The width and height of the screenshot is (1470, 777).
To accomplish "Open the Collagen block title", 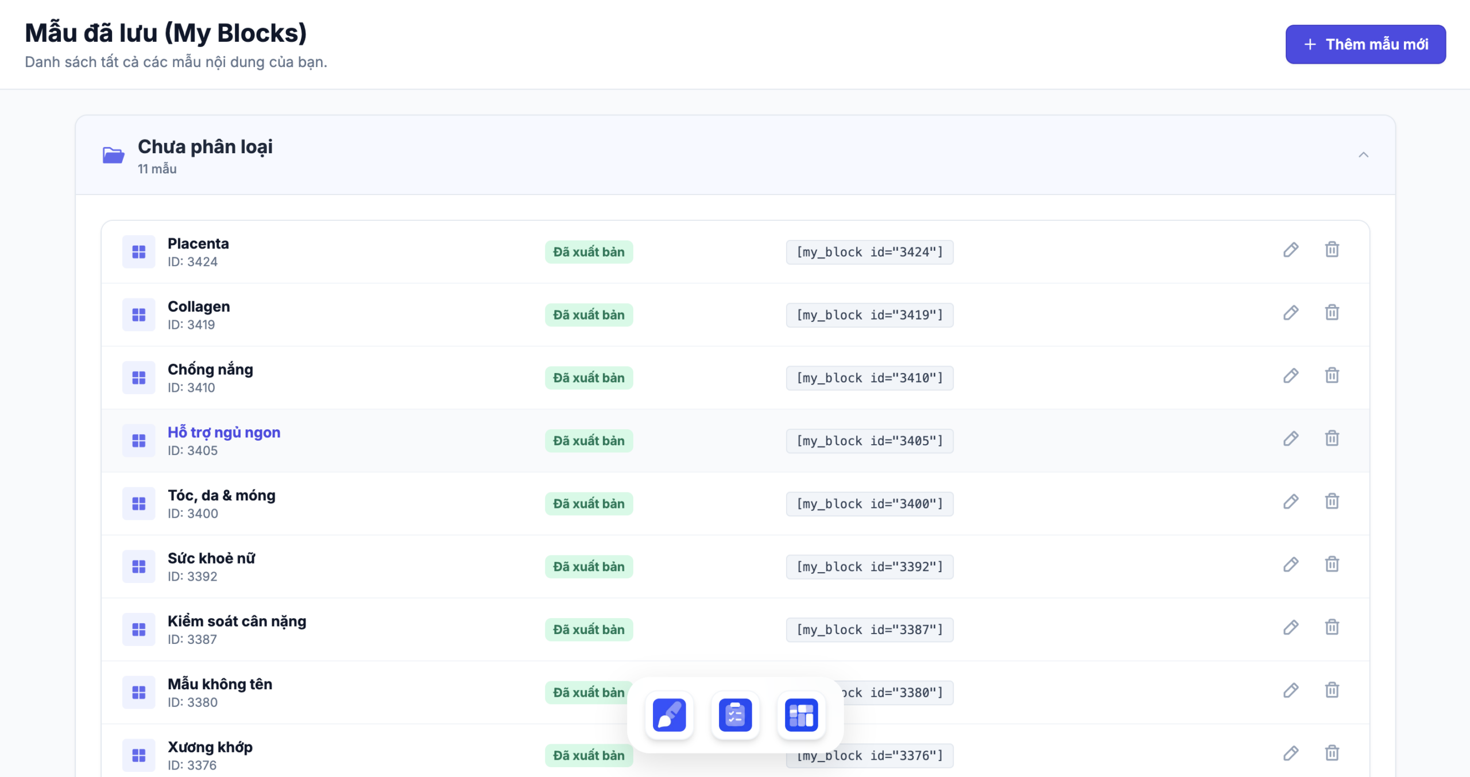I will click(199, 306).
